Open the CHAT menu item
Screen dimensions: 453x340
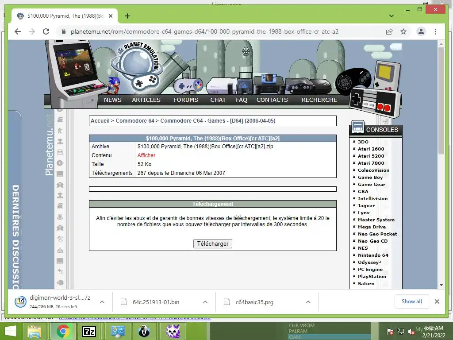coord(218,100)
